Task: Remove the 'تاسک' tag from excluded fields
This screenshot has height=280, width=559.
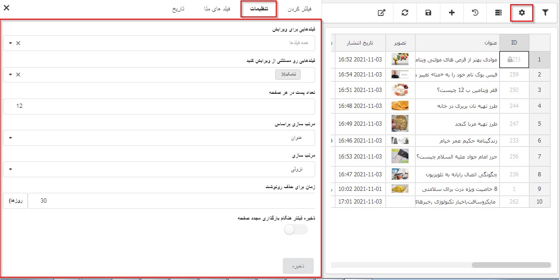Action: [283, 75]
